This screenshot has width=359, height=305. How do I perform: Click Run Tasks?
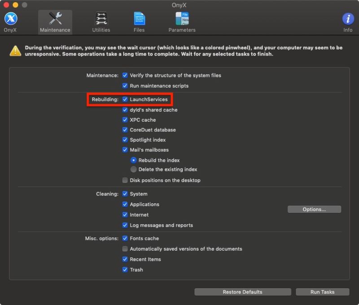coord(322,292)
